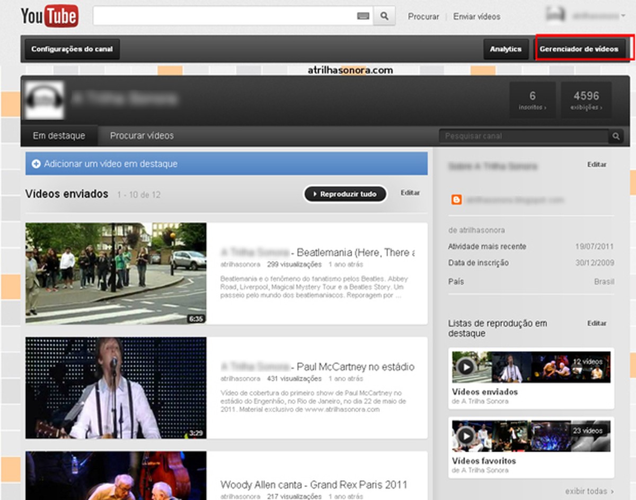Open Vídeos favoritos playlist title

coord(484,461)
